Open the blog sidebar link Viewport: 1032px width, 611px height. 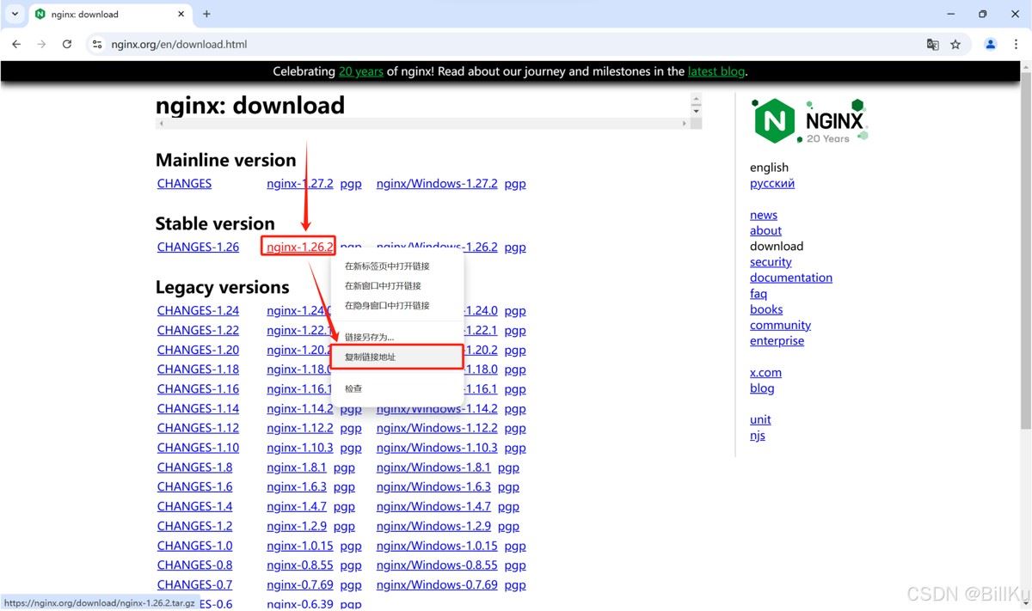[x=762, y=388]
